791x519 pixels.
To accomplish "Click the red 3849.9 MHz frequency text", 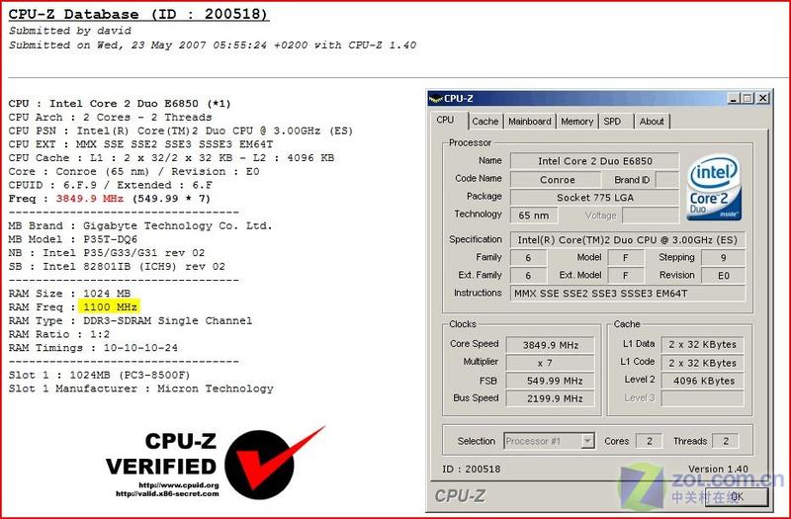I will (89, 199).
